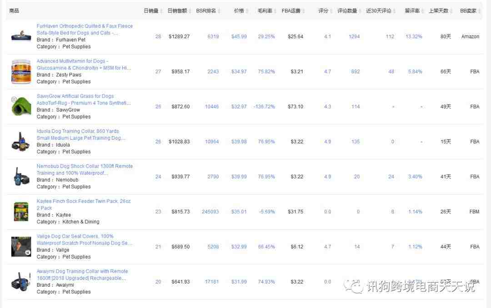Sort by 评论数量 column arrow icon
Viewport: 491px width, 308px height.
361,11
